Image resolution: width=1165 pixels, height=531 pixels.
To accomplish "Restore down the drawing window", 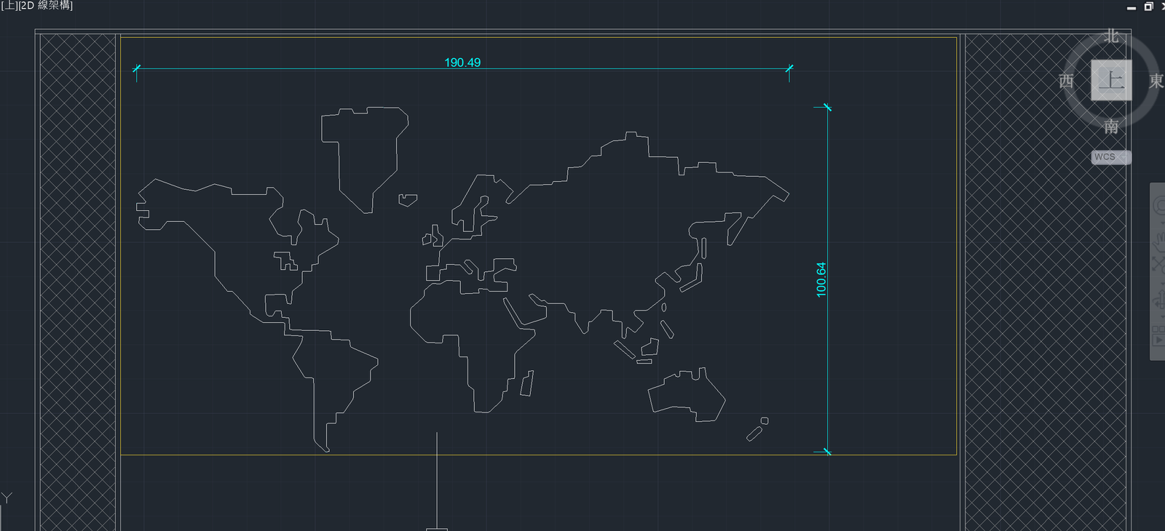I will 1148,7.
